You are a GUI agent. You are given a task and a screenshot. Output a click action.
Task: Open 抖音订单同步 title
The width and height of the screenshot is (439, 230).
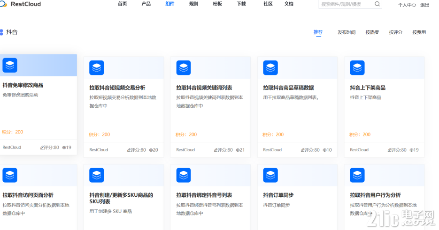pyautogui.click(x=278, y=195)
